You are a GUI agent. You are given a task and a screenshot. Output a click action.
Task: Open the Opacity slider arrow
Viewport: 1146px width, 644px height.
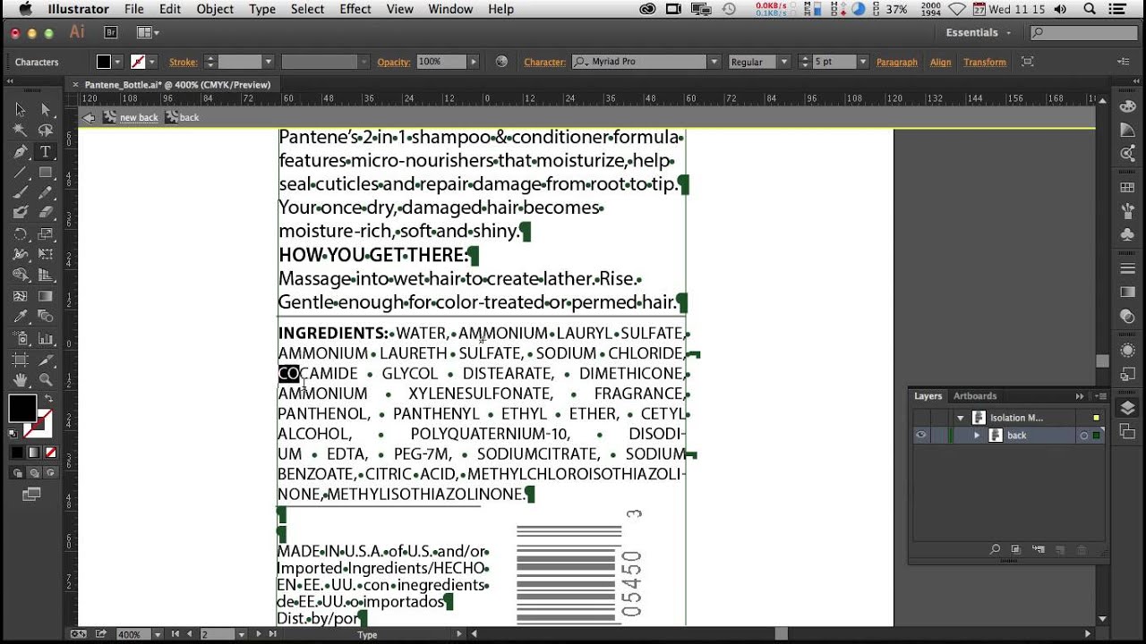click(474, 62)
